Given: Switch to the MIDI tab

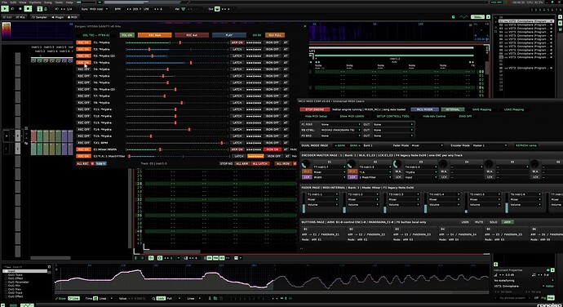Looking at the screenshot, I should click(72, 17).
